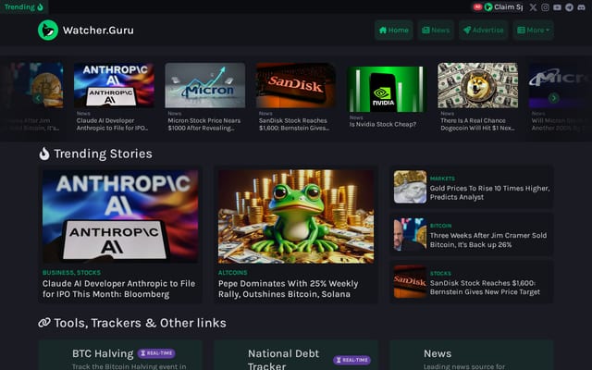
Task: Open carousel Dogecoin dollars thumbnail
Action: pos(477,85)
